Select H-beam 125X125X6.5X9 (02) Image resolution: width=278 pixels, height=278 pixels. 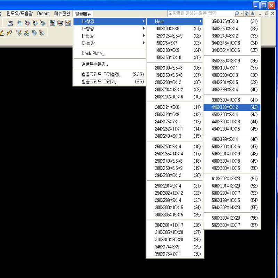pyautogui.click(x=175, y=36)
